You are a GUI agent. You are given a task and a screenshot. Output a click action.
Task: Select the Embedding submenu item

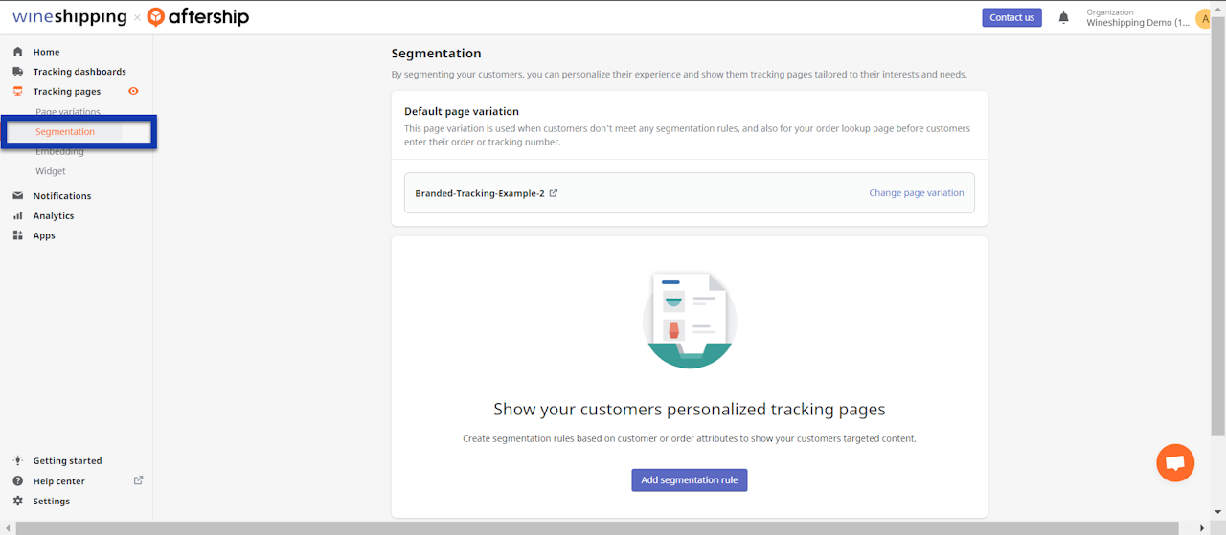[x=59, y=152]
